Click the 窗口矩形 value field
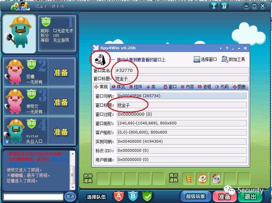Screen dimensions: 272x203 click(x=182, y=123)
